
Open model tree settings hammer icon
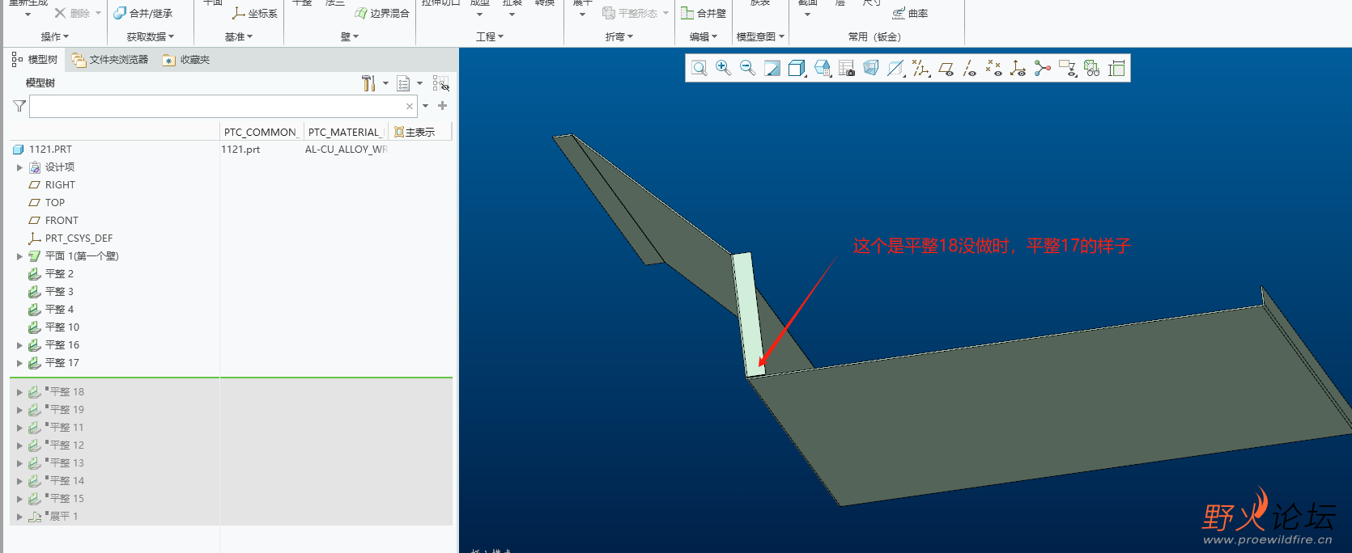[x=368, y=83]
